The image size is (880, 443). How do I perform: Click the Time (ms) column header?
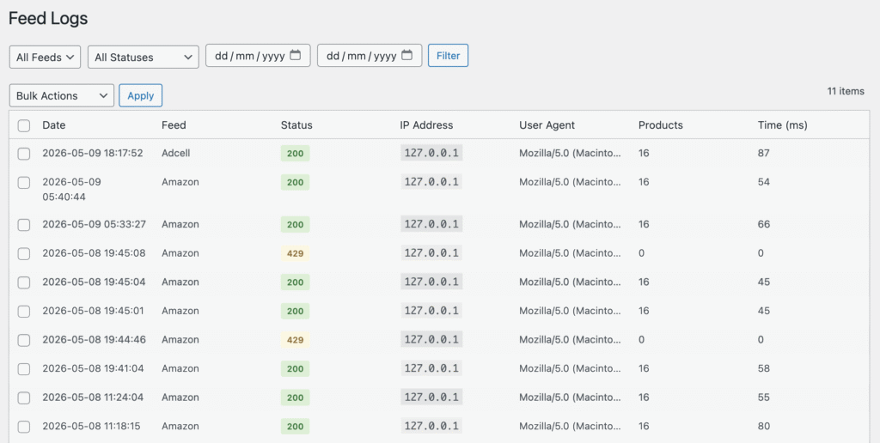click(782, 125)
